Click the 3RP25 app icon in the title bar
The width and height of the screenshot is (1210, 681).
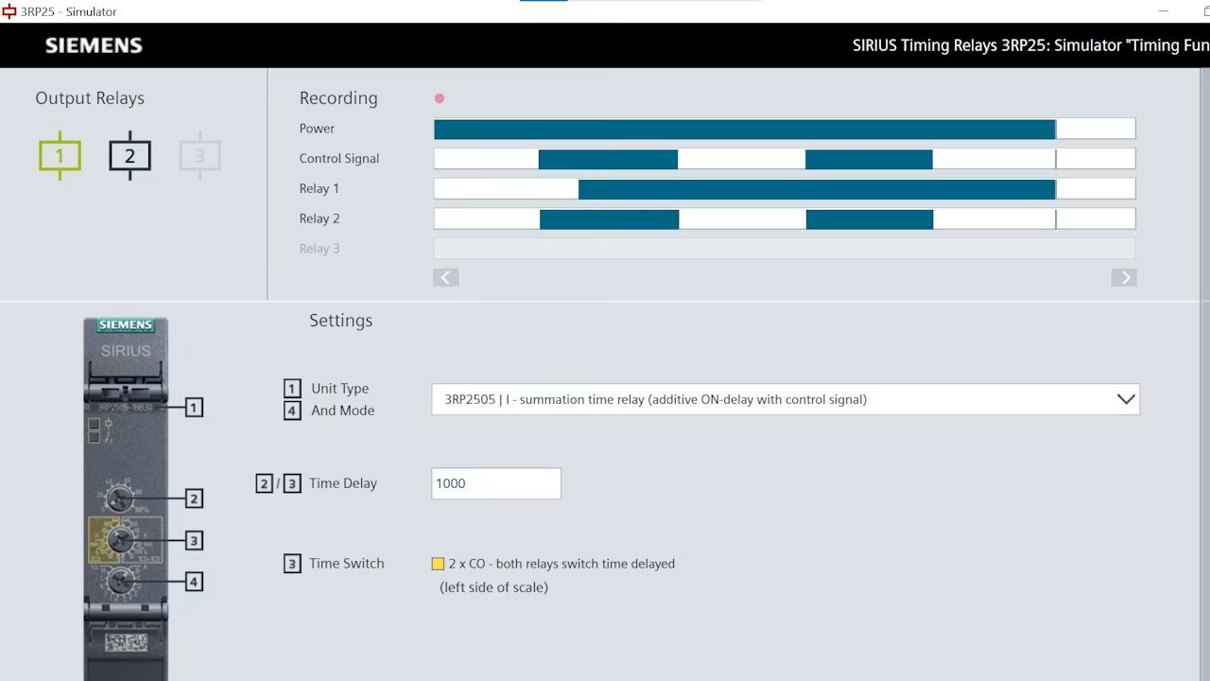coord(9,11)
